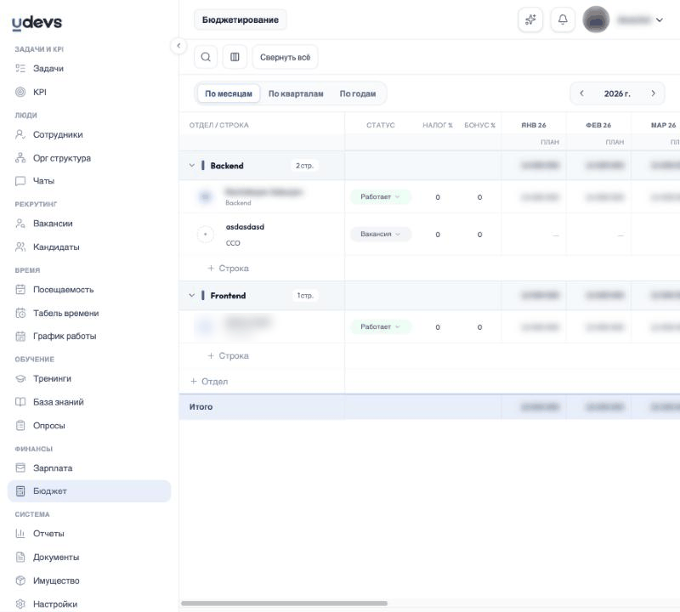This screenshot has width=680, height=612.
Task: Click the Свернуть всё button
Action: coord(285,57)
